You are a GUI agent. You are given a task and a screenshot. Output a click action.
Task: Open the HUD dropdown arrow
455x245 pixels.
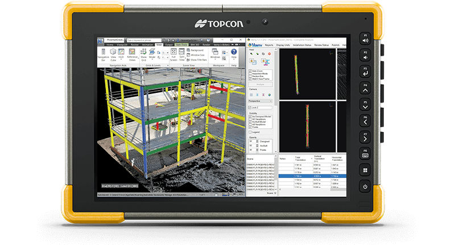coord(121,59)
